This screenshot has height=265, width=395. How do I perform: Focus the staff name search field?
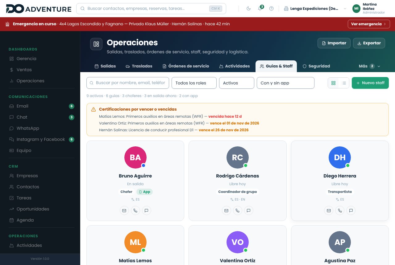pos(128,83)
